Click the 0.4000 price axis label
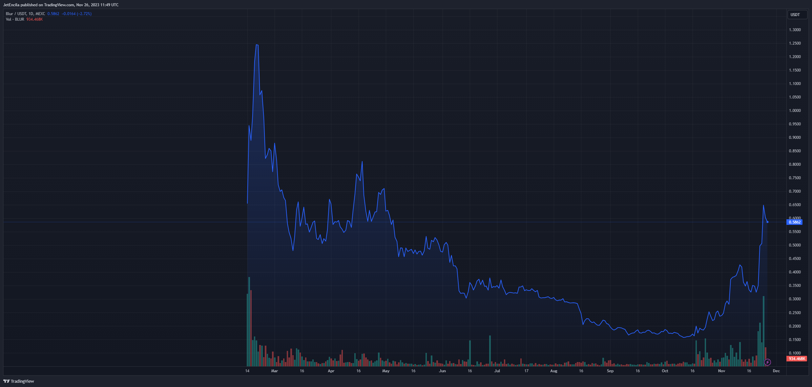This screenshot has width=812, height=387. [795, 272]
